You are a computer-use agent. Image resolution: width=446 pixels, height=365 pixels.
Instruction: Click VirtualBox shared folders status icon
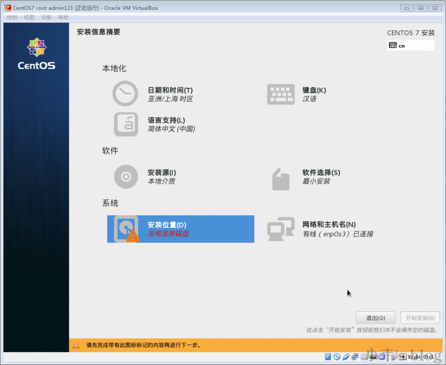pos(364,356)
